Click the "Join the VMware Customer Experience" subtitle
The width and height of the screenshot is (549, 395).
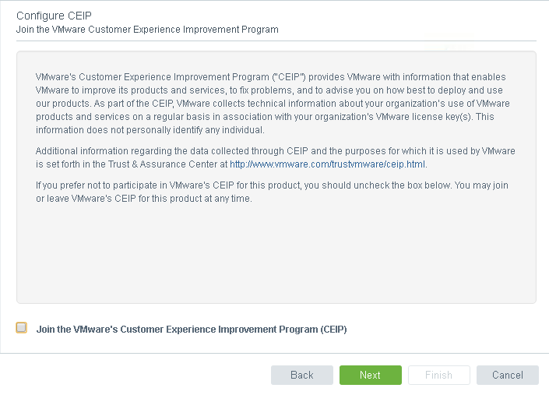click(x=147, y=30)
